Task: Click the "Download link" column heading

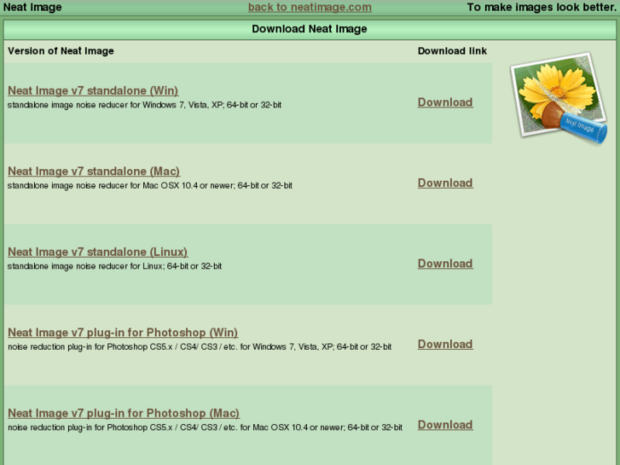Action: pyautogui.click(x=452, y=51)
